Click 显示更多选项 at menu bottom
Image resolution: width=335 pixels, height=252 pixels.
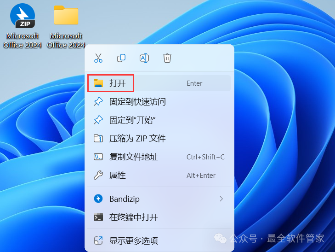click(159, 240)
